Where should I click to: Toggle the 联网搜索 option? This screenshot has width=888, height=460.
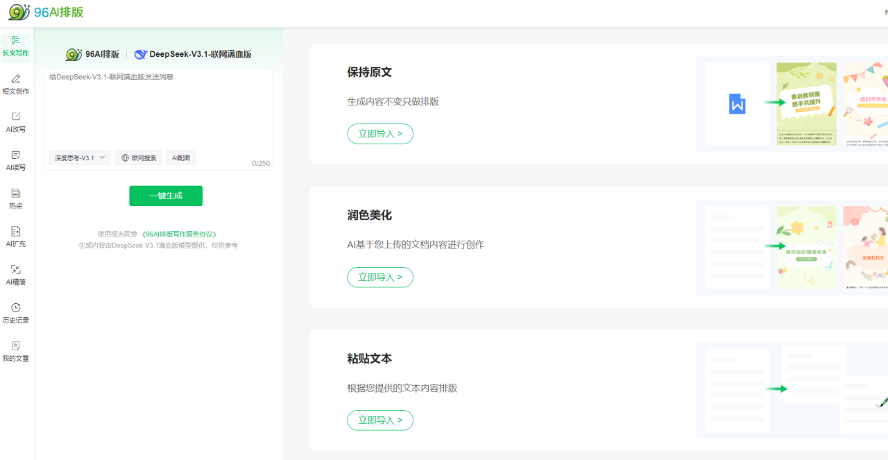click(139, 158)
